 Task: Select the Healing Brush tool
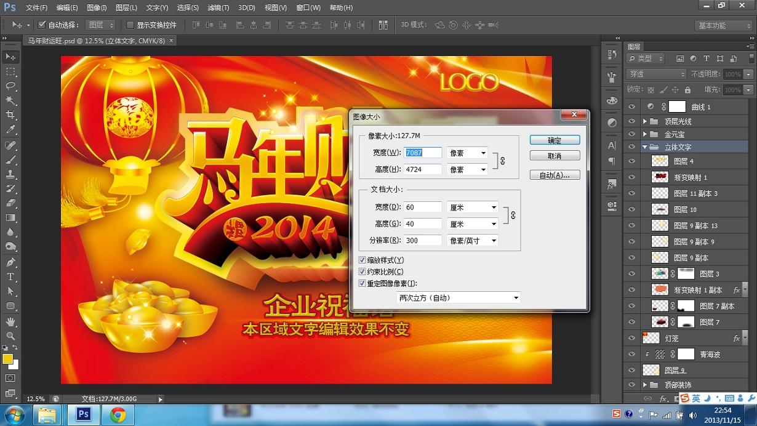click(x=10, y=145)
